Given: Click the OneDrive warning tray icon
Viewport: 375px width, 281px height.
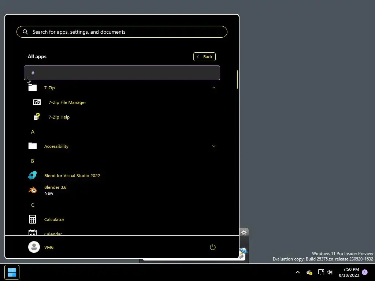Looking at the screenshot, I should 309,272.
